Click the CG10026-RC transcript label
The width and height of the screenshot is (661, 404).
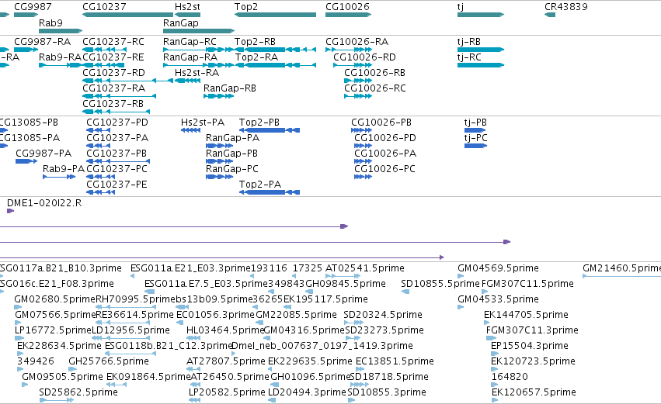375,88
